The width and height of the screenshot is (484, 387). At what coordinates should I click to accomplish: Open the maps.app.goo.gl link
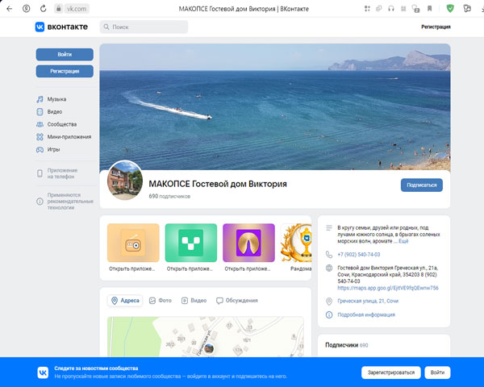pyautogui.click(x=388, y=288)
